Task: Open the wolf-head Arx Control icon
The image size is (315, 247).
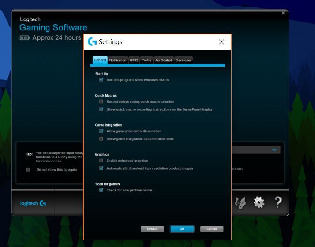Action: pos(241,202)
